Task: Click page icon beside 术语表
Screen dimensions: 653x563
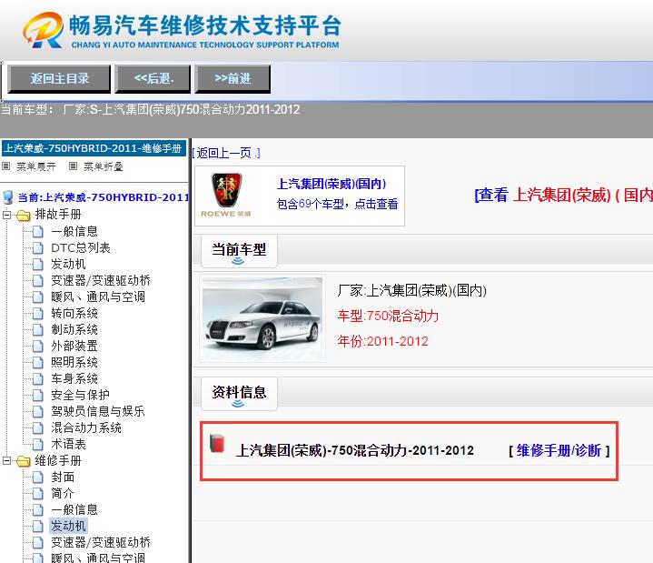Action: [x=38, y=445]
